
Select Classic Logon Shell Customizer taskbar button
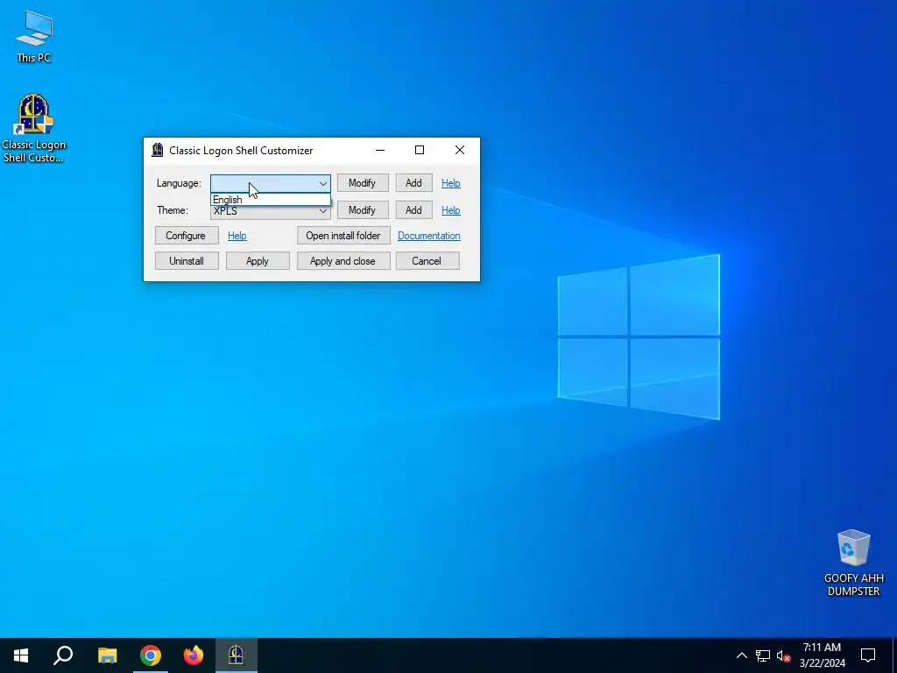[x=237, y=655]
